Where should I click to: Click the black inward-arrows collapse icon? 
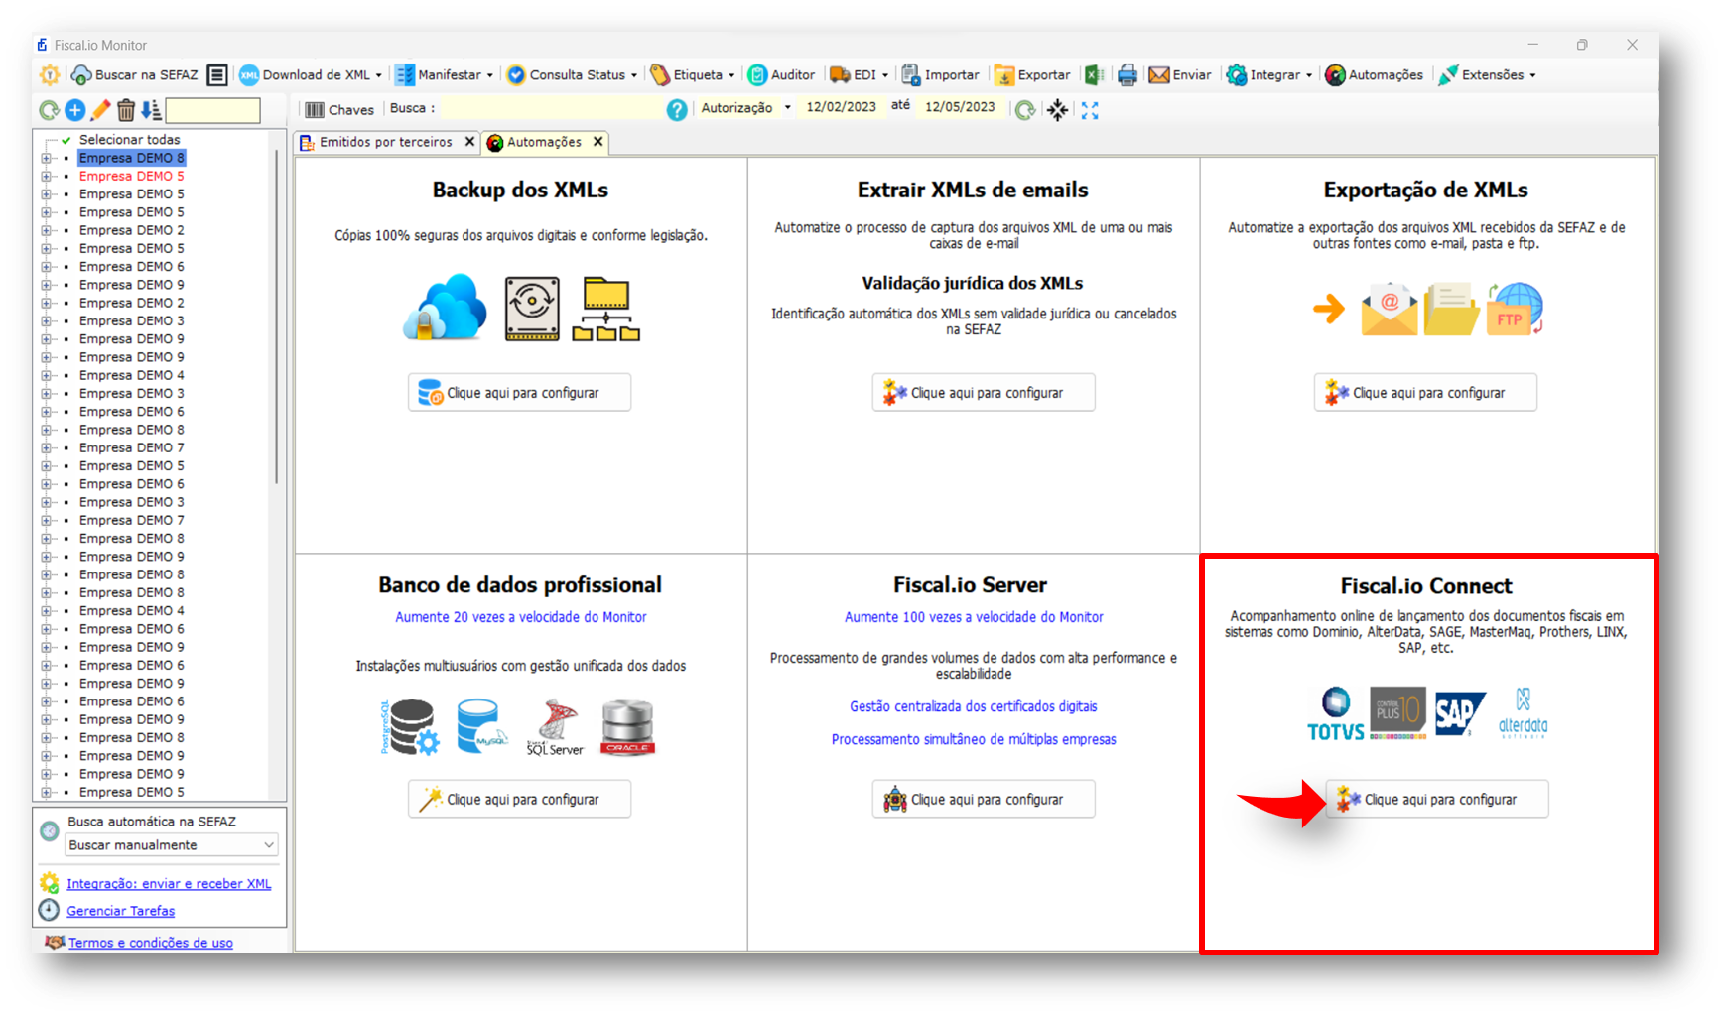click(x=1058, y=110)
